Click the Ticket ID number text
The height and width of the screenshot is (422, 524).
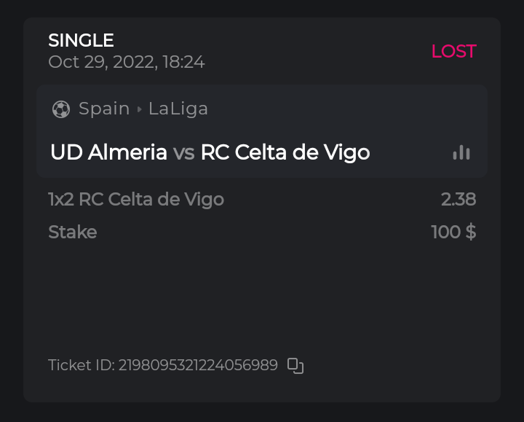(198, 365)
